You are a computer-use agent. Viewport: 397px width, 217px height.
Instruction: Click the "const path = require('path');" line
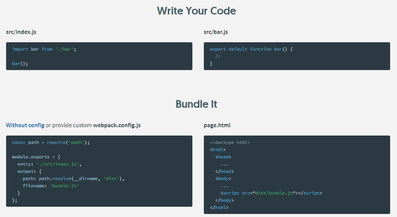coord(51,143)
